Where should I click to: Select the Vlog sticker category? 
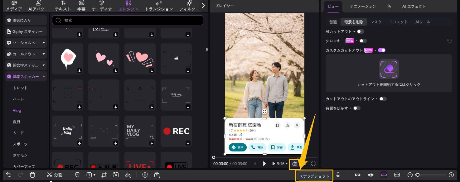point(17,110)
